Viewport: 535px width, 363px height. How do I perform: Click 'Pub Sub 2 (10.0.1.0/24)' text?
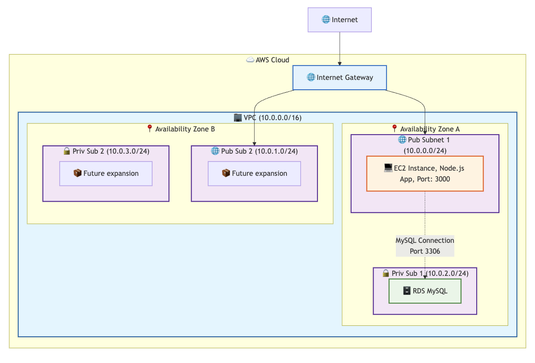coord(259,151)
